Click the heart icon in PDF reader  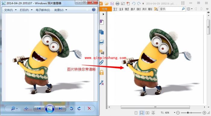click(x=207, y=9)
